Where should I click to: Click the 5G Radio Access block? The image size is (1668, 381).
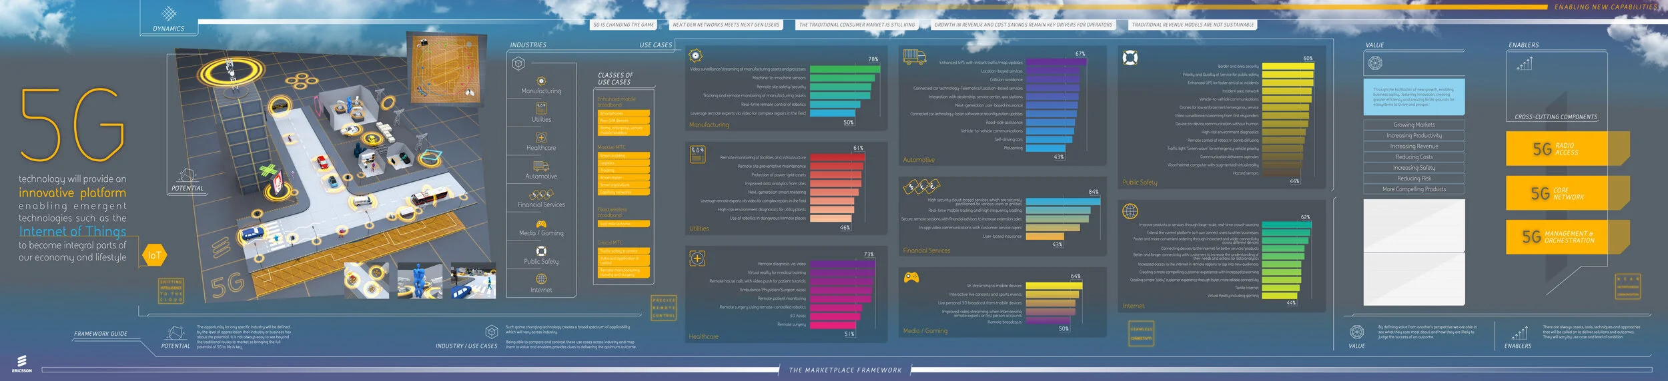click(x=1567, y=149)
